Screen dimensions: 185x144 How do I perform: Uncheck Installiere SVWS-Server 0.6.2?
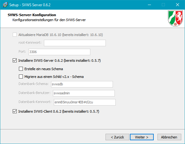pyautogui.click(x=15, y=60)
